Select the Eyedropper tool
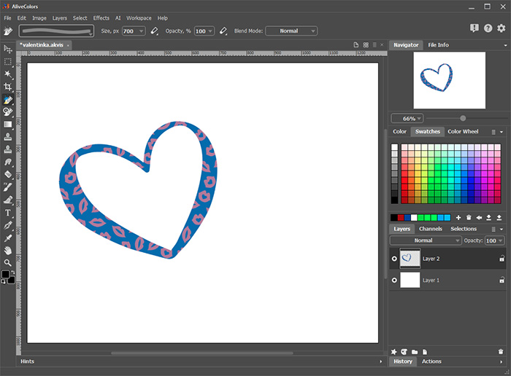 (x=7, y=238)
